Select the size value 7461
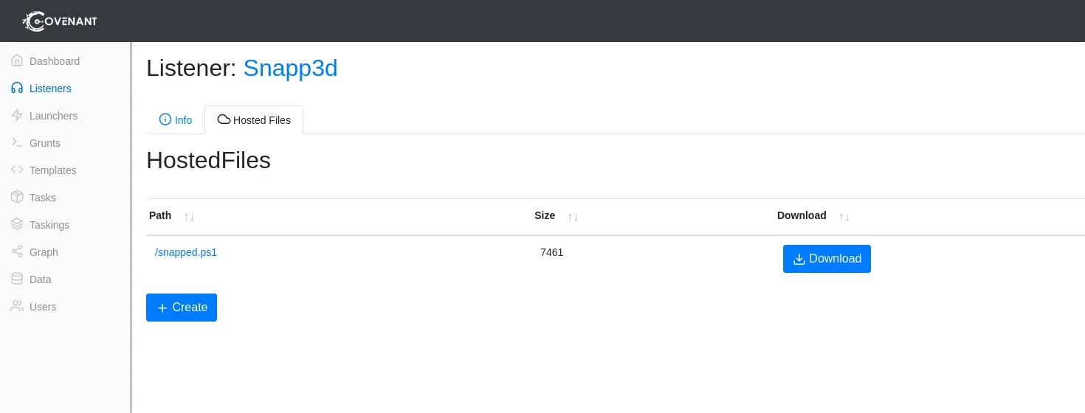 point(552,252)
